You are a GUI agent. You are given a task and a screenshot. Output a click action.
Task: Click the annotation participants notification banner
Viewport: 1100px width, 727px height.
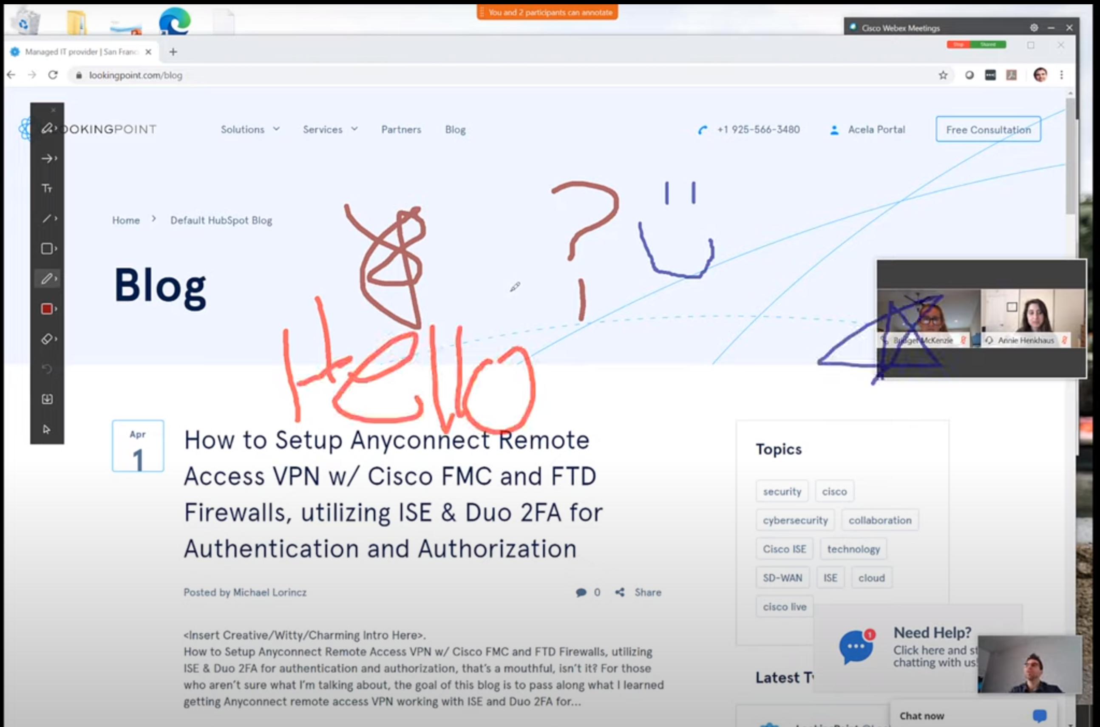coord(547,12)
